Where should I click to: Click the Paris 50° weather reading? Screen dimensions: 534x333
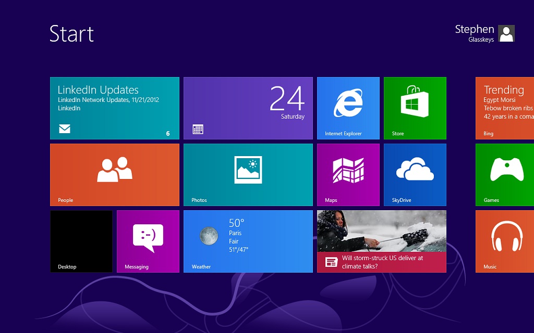point(236,224)
